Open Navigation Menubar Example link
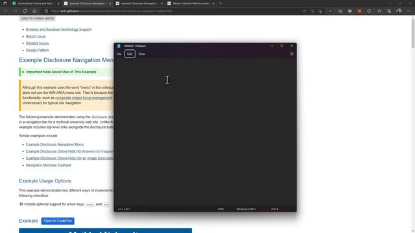 click(x=49, y=165)
